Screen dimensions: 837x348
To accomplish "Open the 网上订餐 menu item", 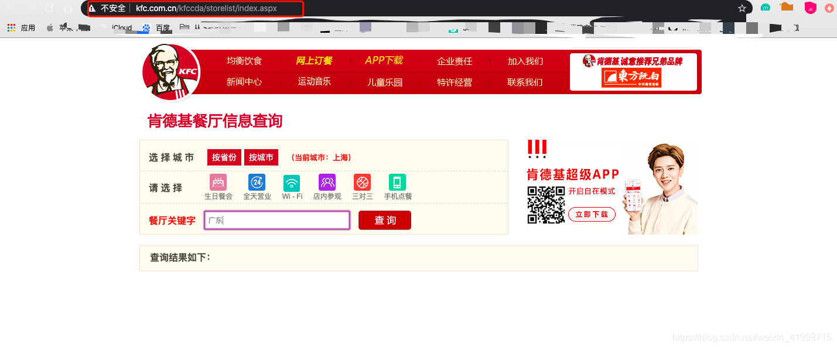I will coord(314,61).
